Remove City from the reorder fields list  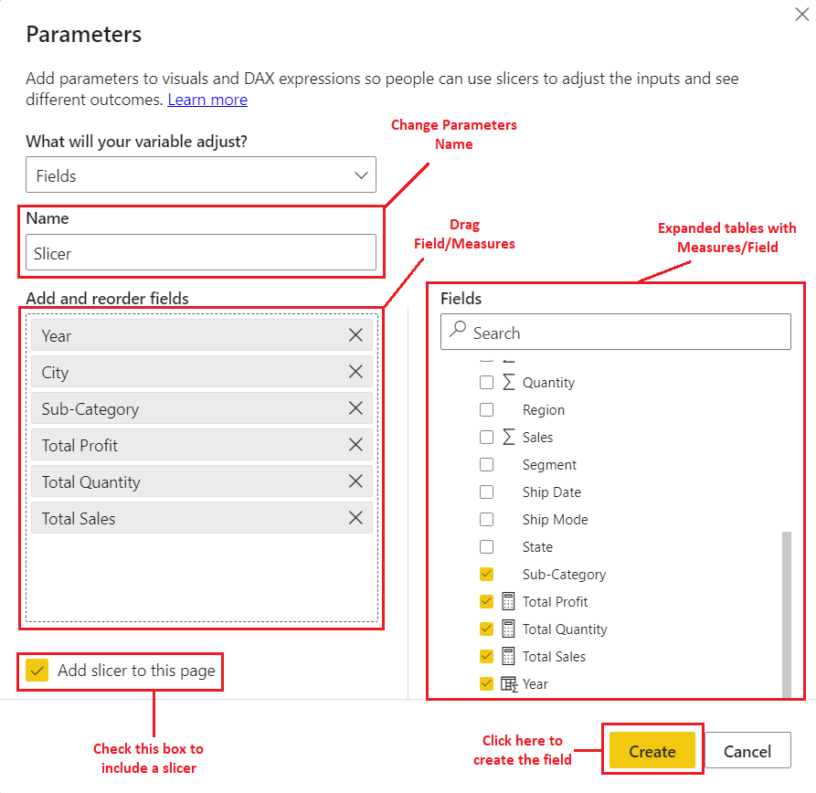[355, 372]
